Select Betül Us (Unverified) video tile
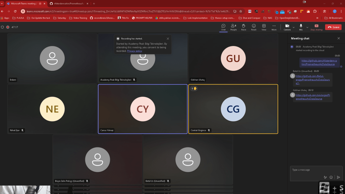Image resolution: width=345 pixels, height=194 pixels. pos(188,160)
